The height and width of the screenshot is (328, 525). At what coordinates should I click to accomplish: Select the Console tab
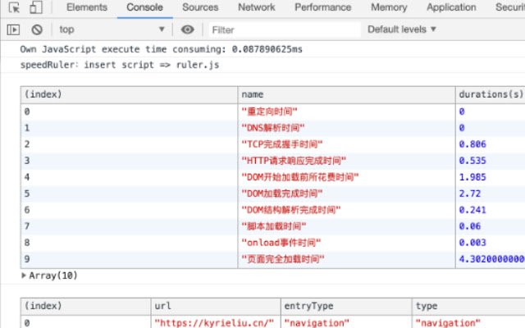pyautogui.click(x=144, y=7)
